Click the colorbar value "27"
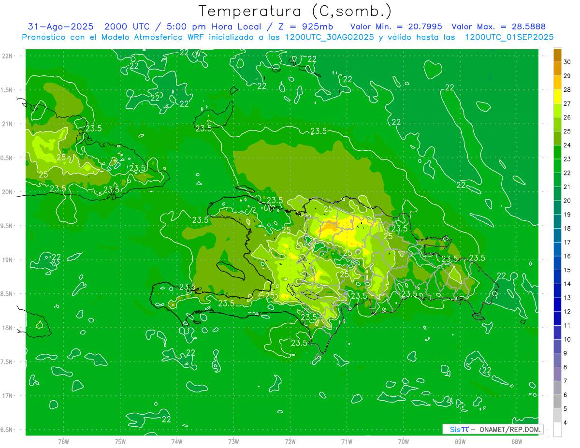The image size is (580, 448). tap(567, 103)
